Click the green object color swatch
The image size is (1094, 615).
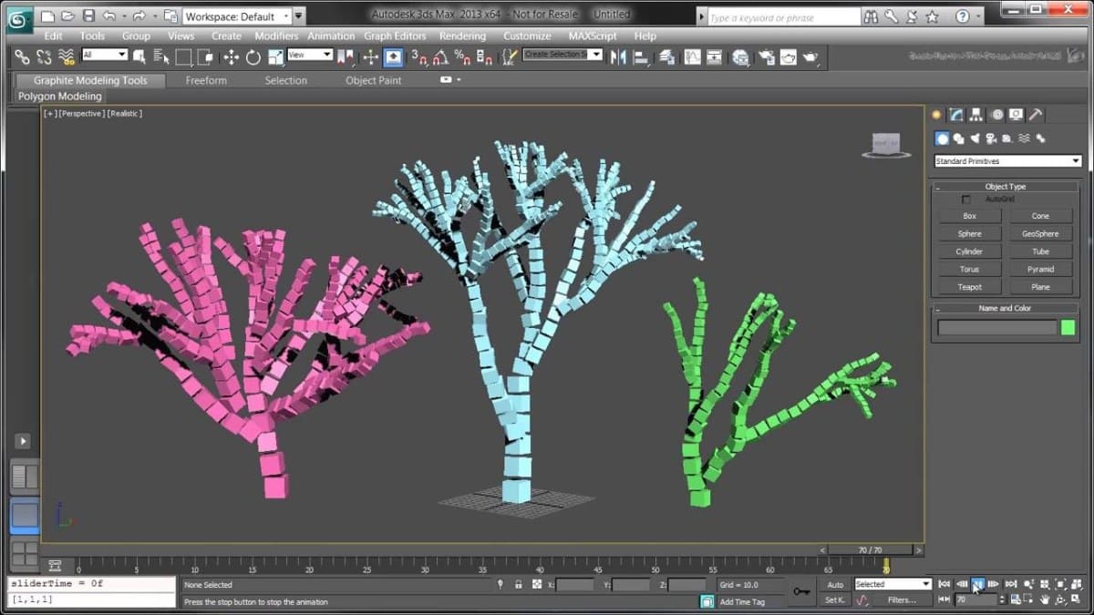[1068, 327]
